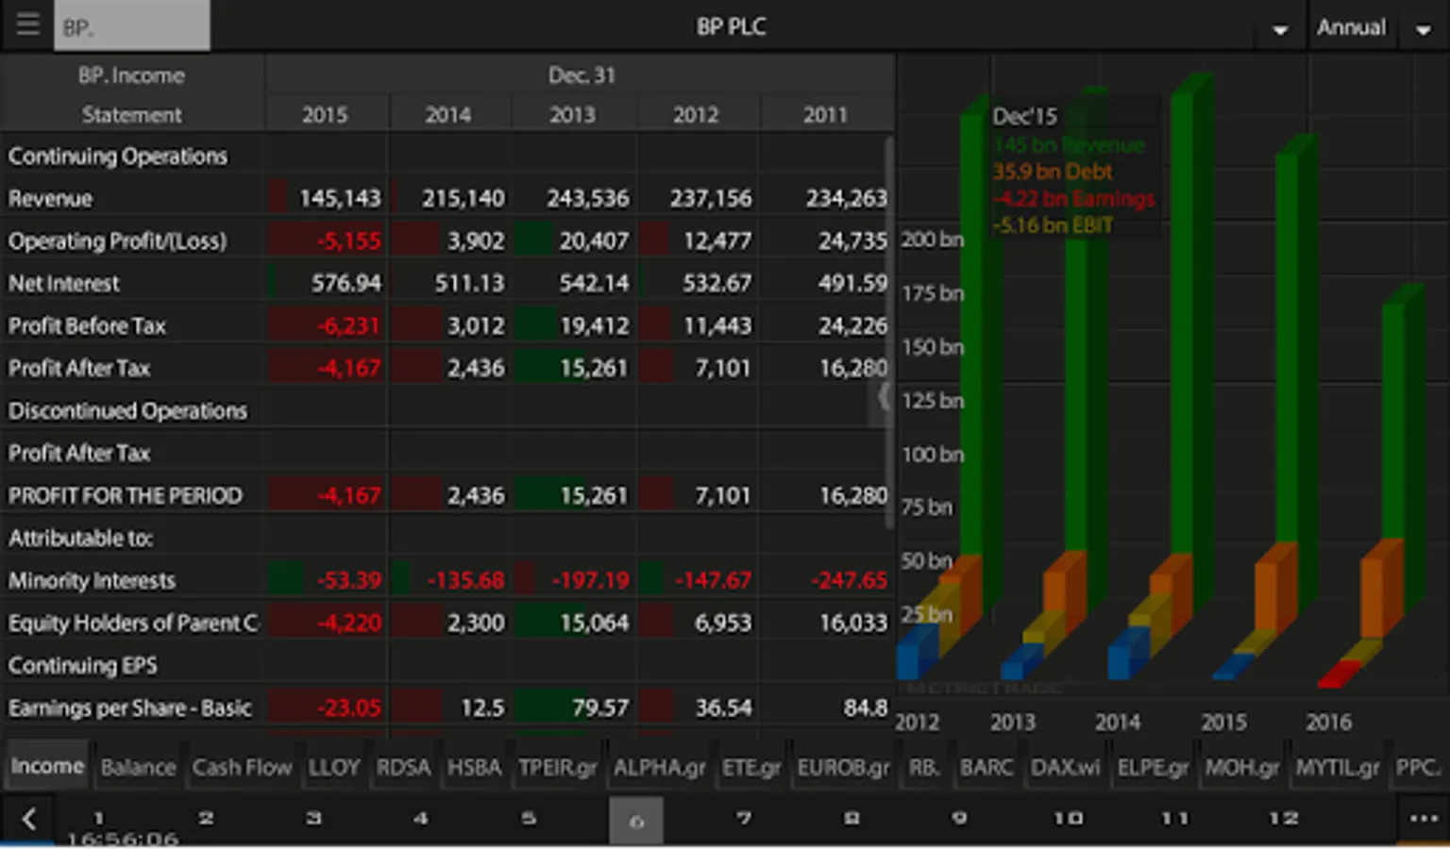Open the ALPHA.gr ticker tab

[659, 767]
